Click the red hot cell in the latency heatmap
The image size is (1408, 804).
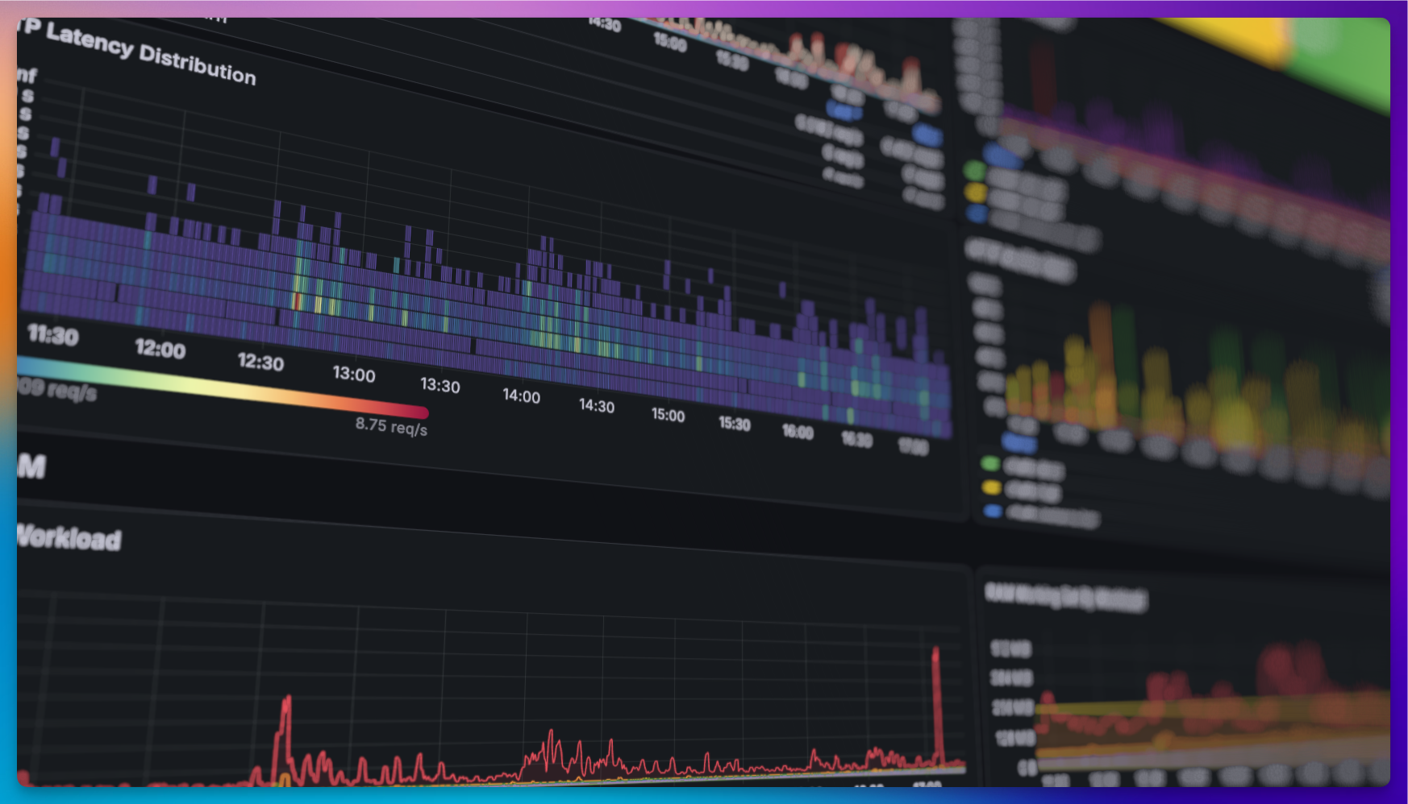click(297, 302)
